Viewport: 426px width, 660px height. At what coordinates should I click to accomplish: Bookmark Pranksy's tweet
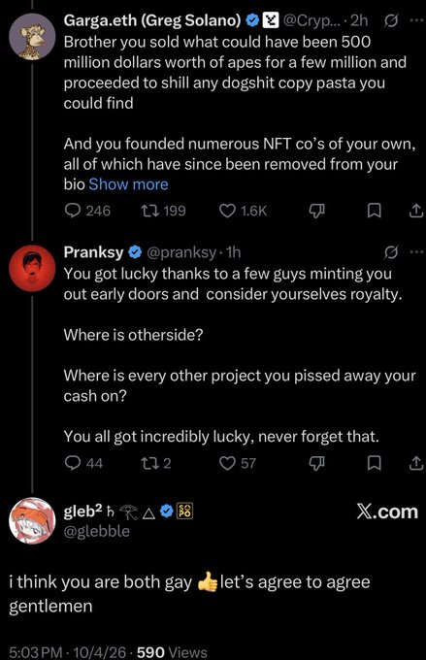(x=375, y=463)
